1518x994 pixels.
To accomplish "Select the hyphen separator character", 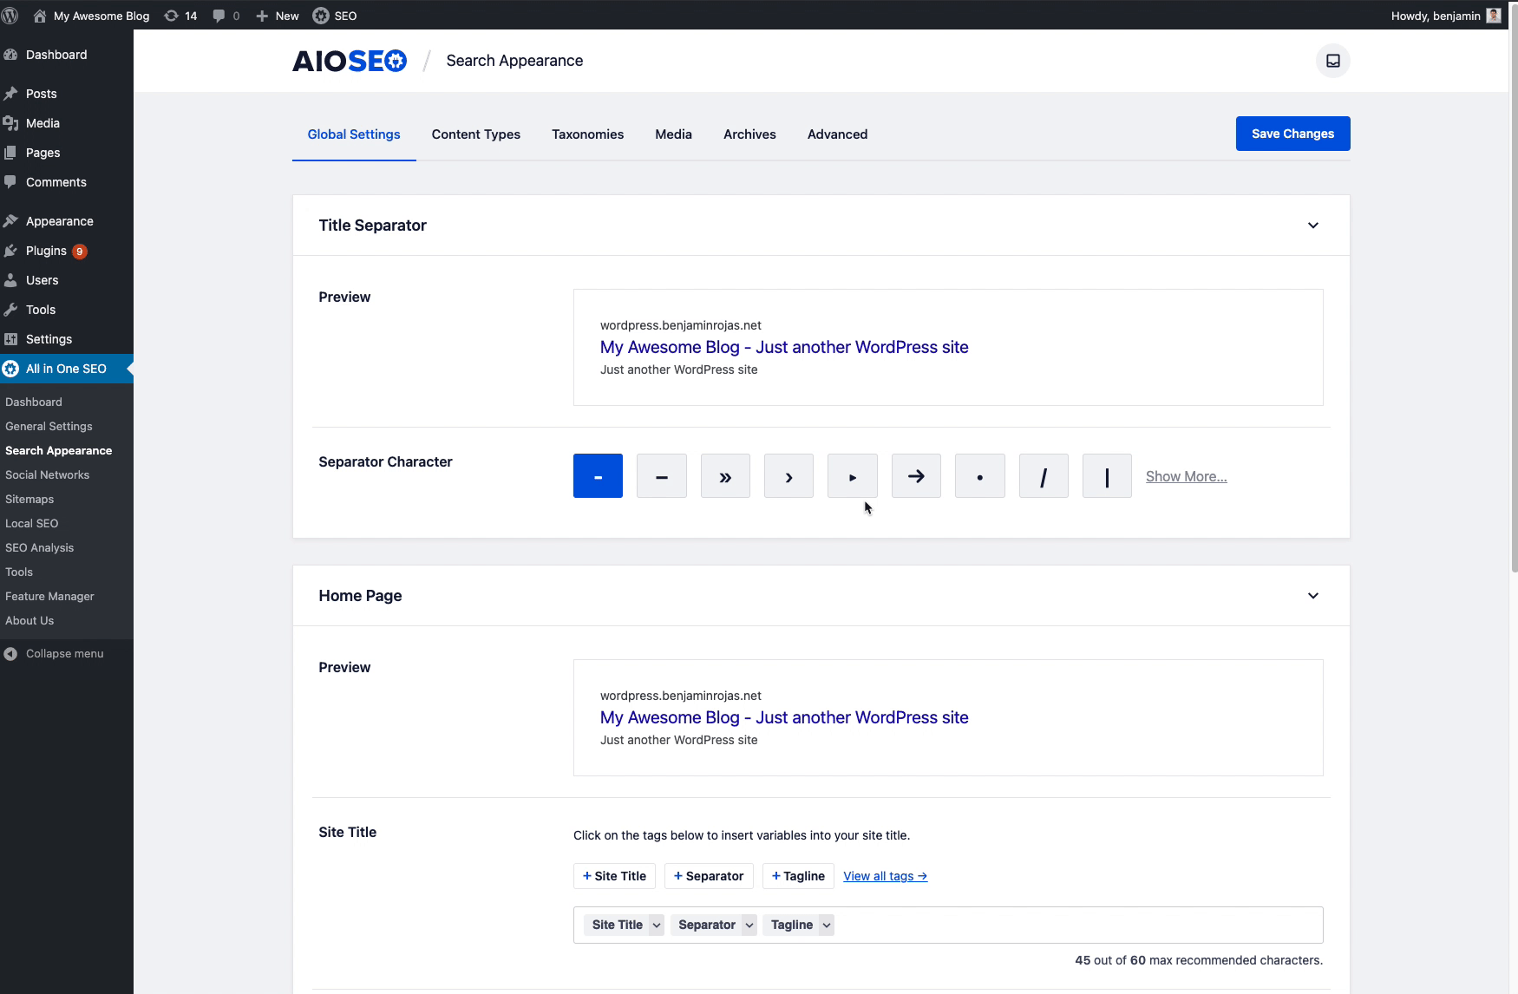I will coord(598,476).
